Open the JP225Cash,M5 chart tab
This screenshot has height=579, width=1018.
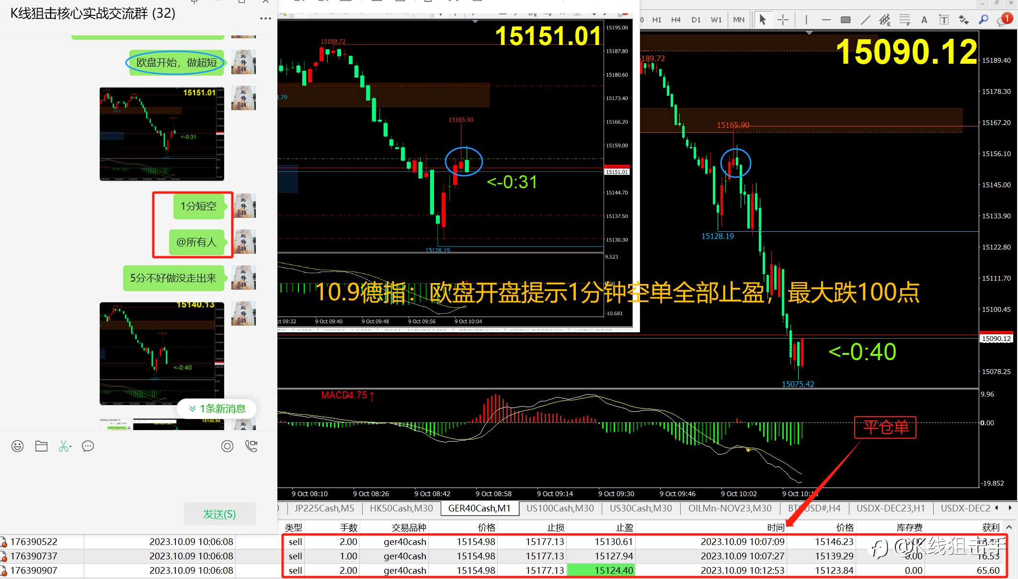point(324,508)
